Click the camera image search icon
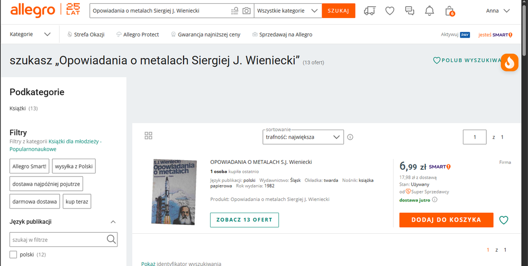The image size is (528, 266). [247, 11]
